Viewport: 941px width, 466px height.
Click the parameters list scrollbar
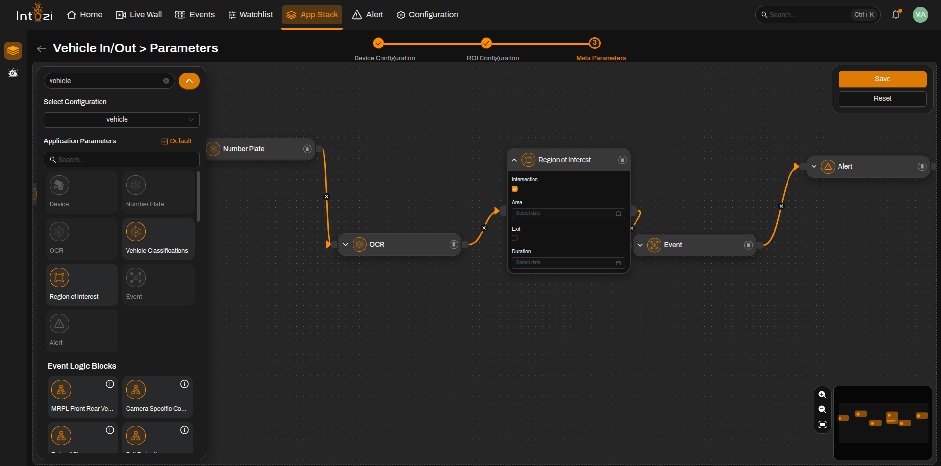(x=198, y=196)
